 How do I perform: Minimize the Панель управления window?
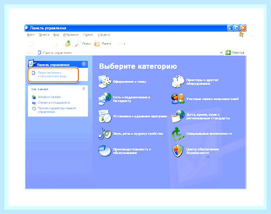pyautogui.click(x=230, y=28)
